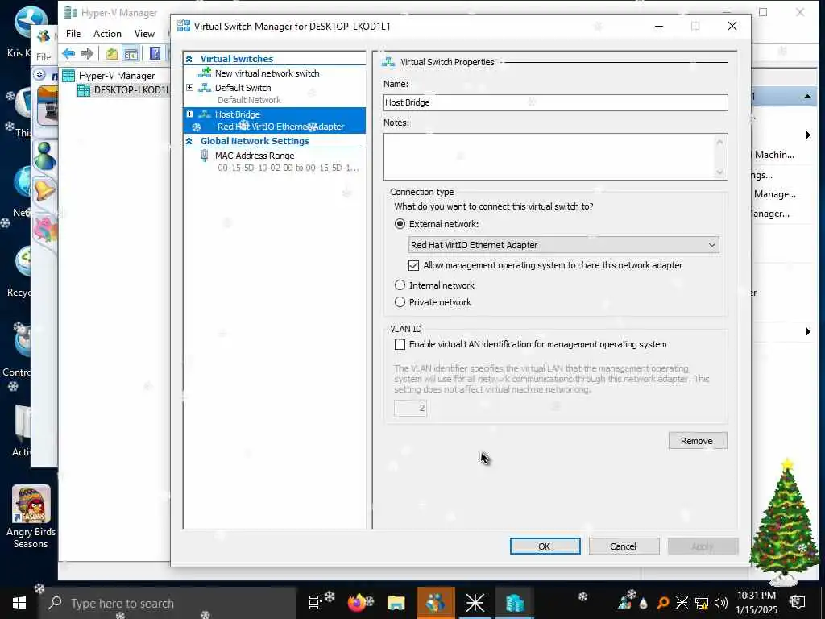825x619 pixels.
Task: Click the MAC Address Range icon
Action: tap(205, 156)
